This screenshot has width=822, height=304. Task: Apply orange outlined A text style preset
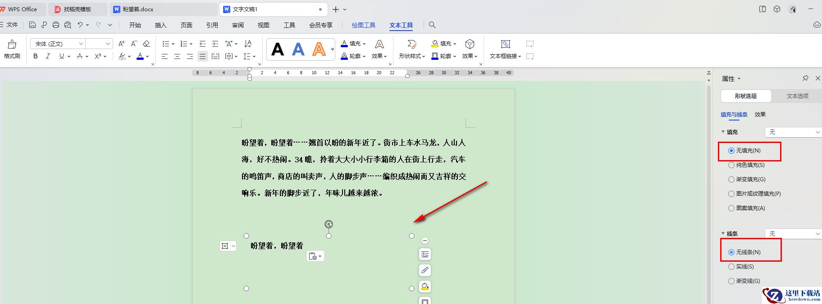[x=319, y=49]
